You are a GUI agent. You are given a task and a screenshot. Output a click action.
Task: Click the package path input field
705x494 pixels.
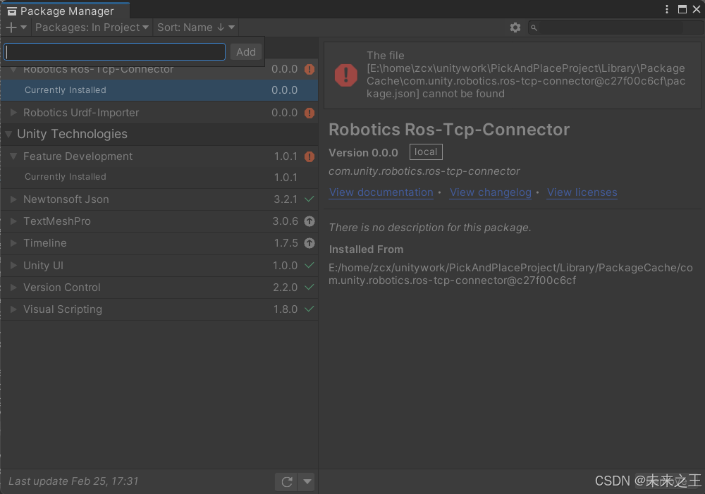coord(115,51)
